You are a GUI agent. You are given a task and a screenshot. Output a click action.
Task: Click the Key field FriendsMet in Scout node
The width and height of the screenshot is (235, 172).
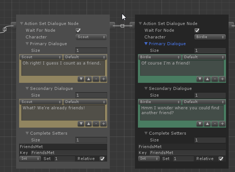point(69,153)
